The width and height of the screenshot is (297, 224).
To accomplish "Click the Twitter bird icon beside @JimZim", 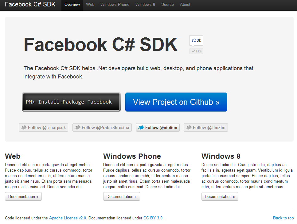I will pyautogui.click(x=189, y=127).
